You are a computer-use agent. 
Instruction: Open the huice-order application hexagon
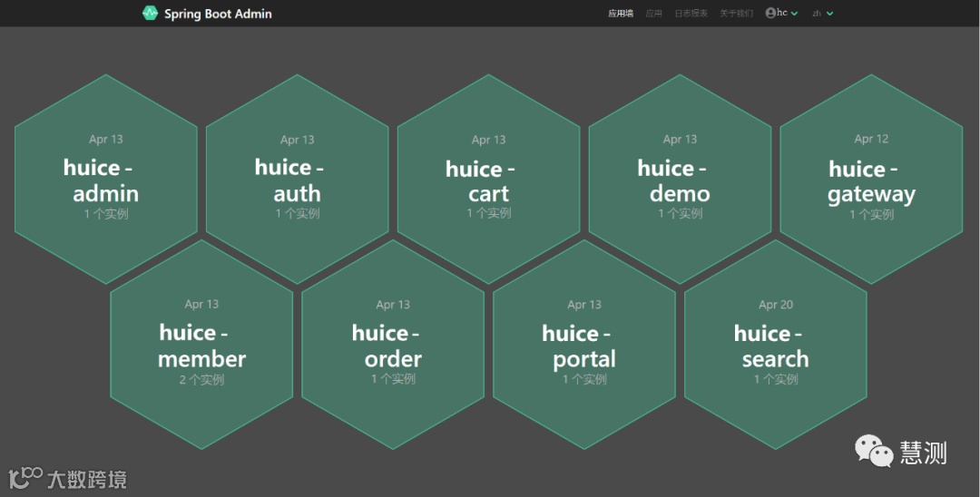pyautogui.click(x=393, y=345)
